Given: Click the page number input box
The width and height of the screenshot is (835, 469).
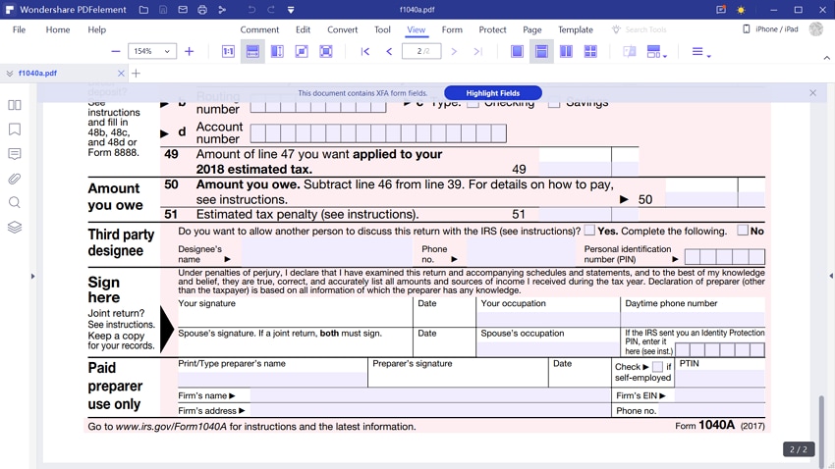Looking at the screenshot, I should pos(421,52).
